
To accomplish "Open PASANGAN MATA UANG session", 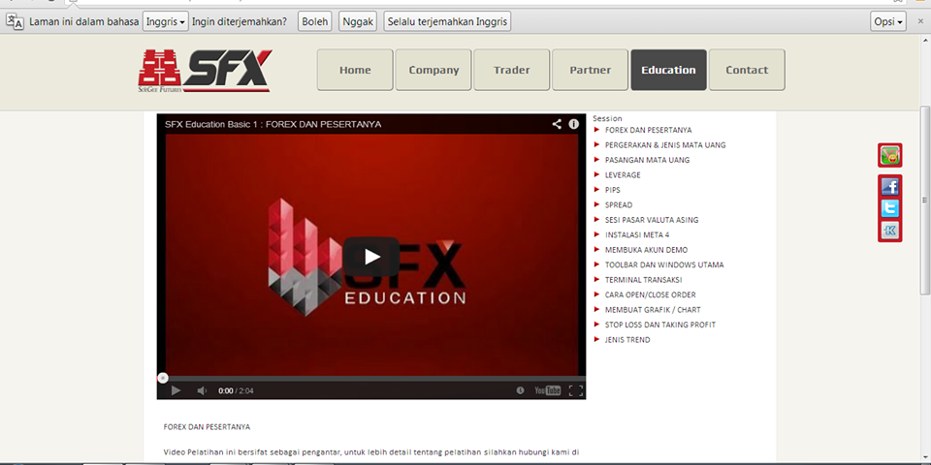I will click(647, 160).
